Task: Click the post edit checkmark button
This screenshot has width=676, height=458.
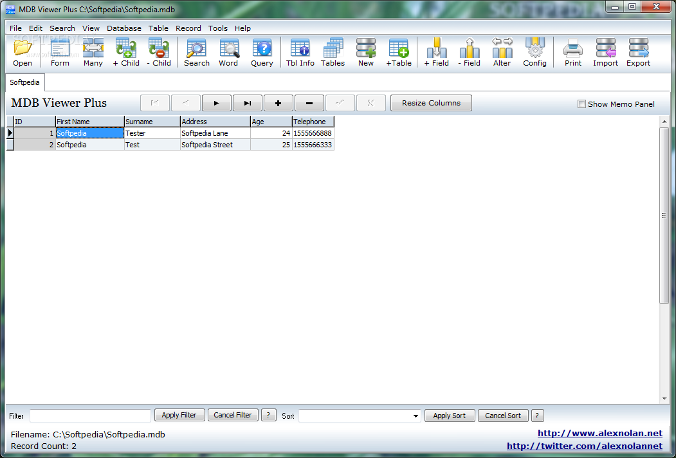Action: (x=340, y=103)
